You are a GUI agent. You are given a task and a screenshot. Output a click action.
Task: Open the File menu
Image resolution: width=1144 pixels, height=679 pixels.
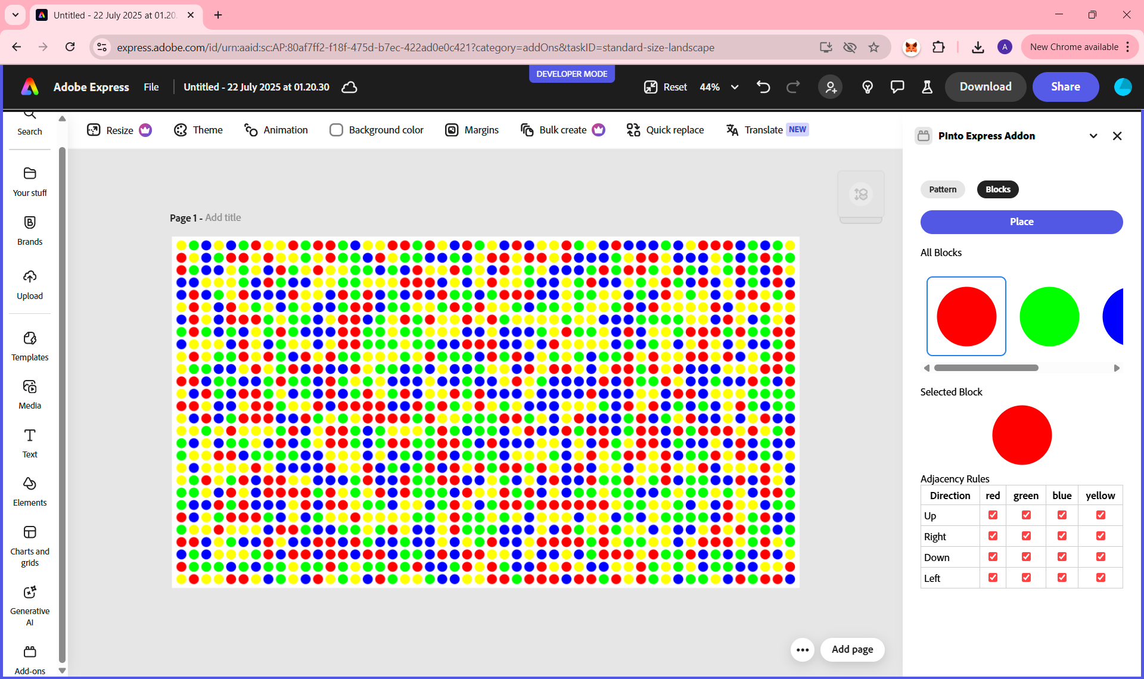coord(151,87)
